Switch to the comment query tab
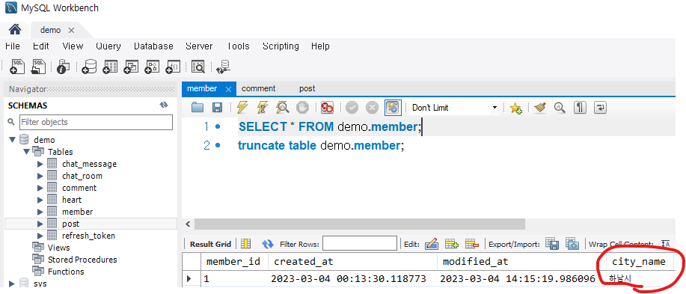The image size is (686, 294). [259, 88]
